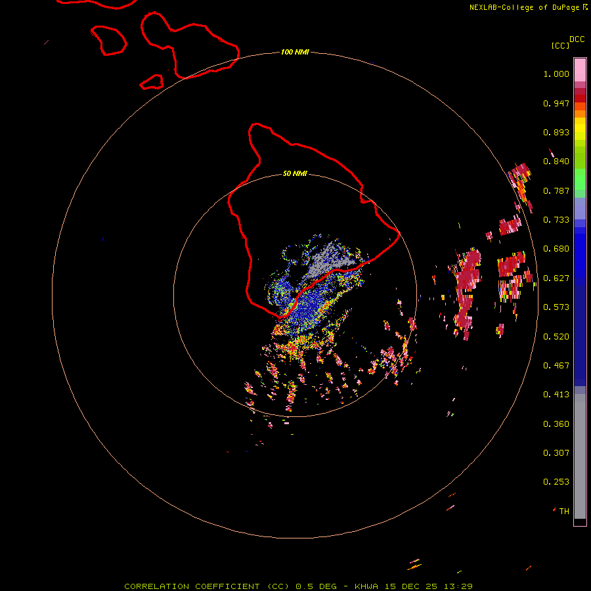This screenshot has width=591, height=591.
Task: Click the smallest island outline below the oval one
Action: 152,82
